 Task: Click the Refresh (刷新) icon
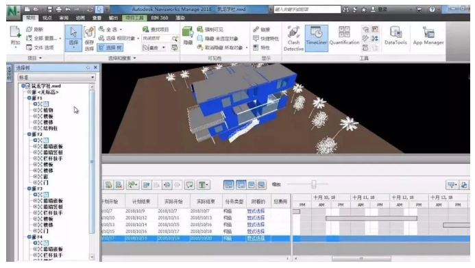pos(29,29)
